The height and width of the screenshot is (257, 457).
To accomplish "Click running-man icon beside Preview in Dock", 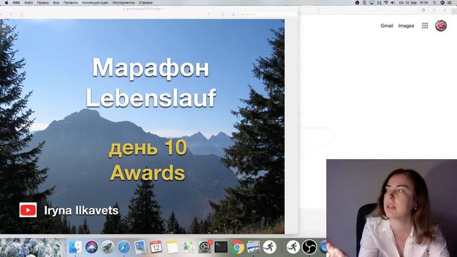I will 270,247.
